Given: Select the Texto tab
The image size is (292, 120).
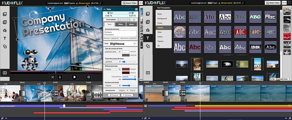Looking at the screenshot, I should pos(109,25).
